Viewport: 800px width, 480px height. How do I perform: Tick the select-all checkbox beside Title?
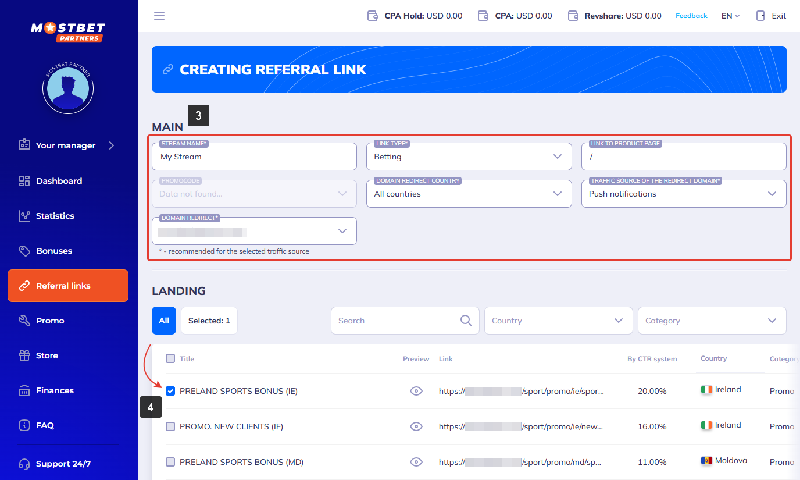(170, 358)
